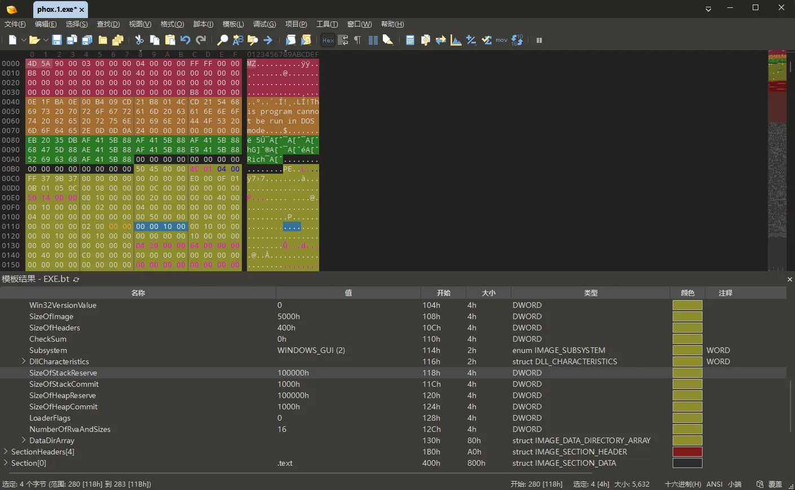Click the Paste clipboard icon
Viewport: 795px width, 490px height.
point(170,40)
